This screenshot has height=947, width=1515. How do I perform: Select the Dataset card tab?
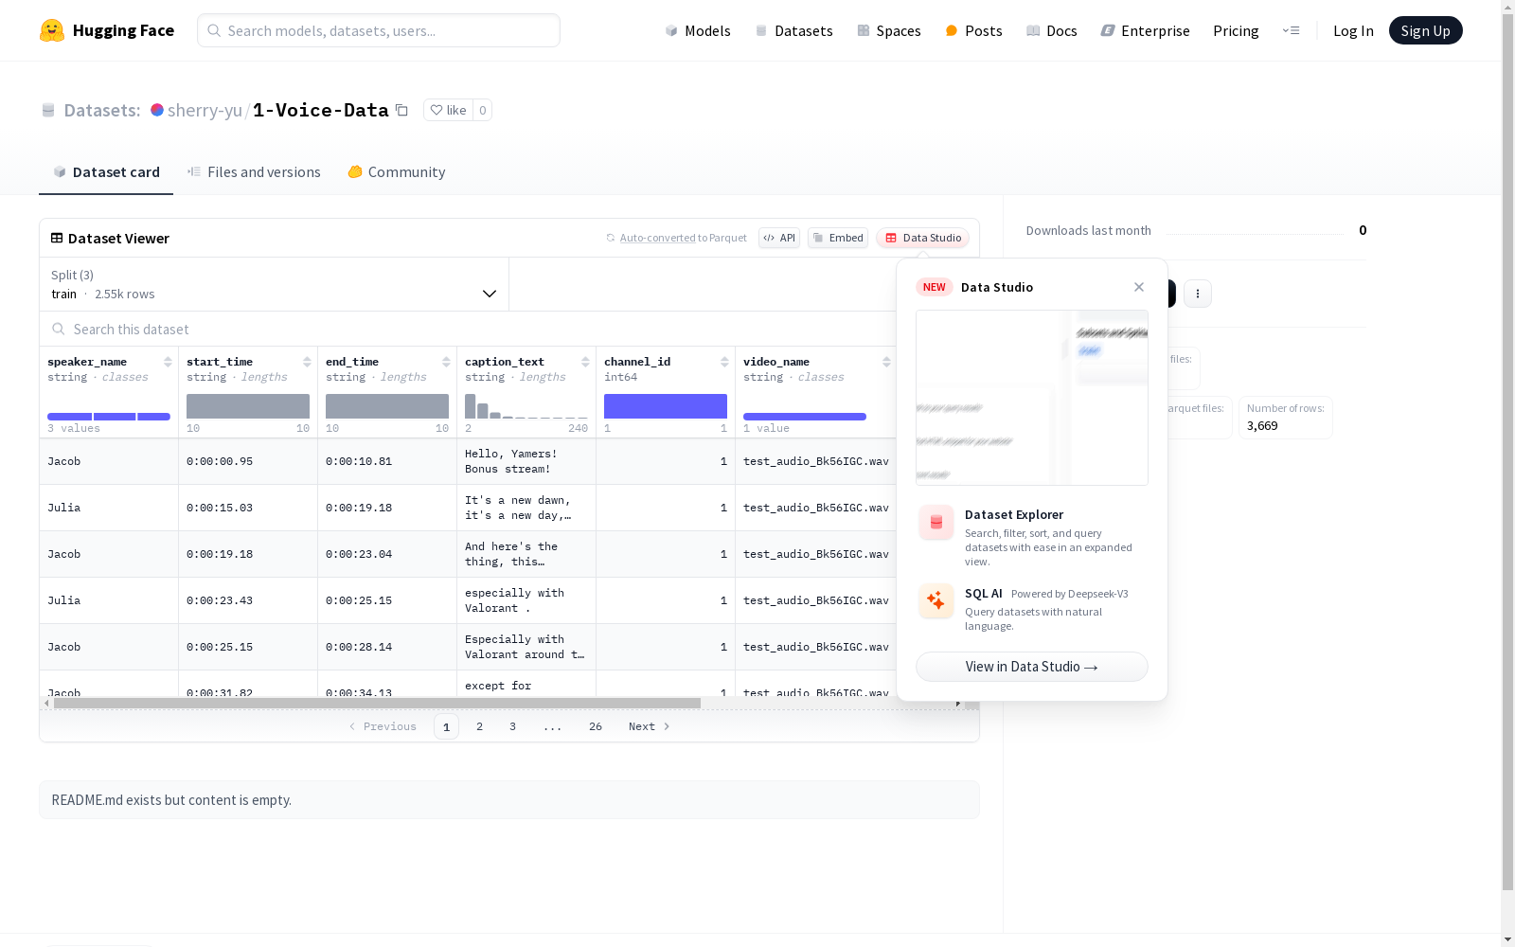[106, 171]
